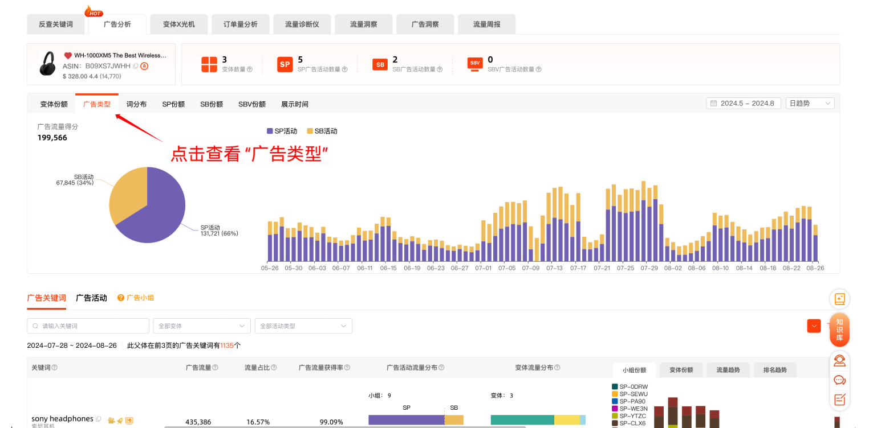Viewport: 869px width, 428px height.
Task: Click the search icon in keyword field
Action: coord(36,326)
